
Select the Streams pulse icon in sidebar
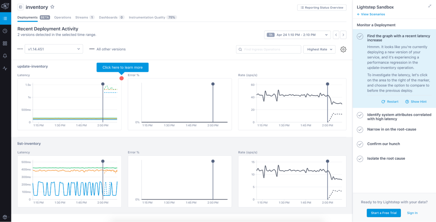point(5,68)
